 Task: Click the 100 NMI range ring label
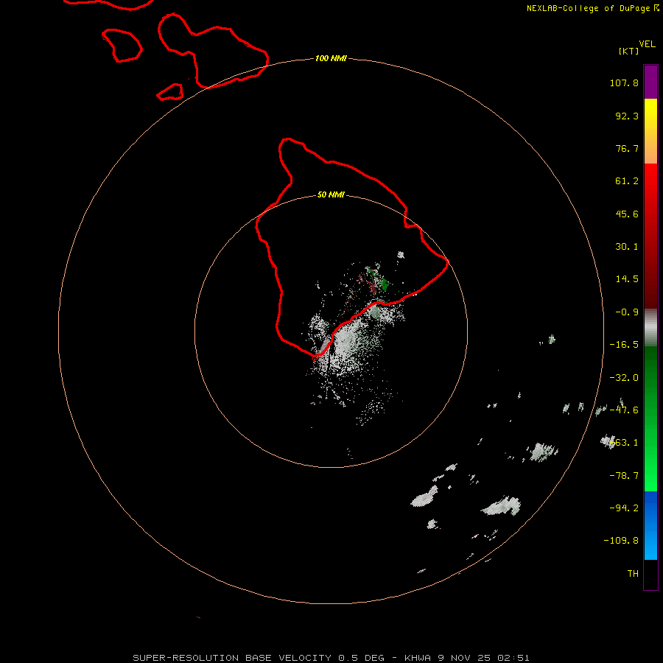point(331,58)
